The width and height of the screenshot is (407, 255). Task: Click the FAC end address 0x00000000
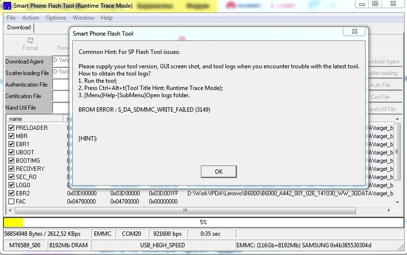(163, 201)
